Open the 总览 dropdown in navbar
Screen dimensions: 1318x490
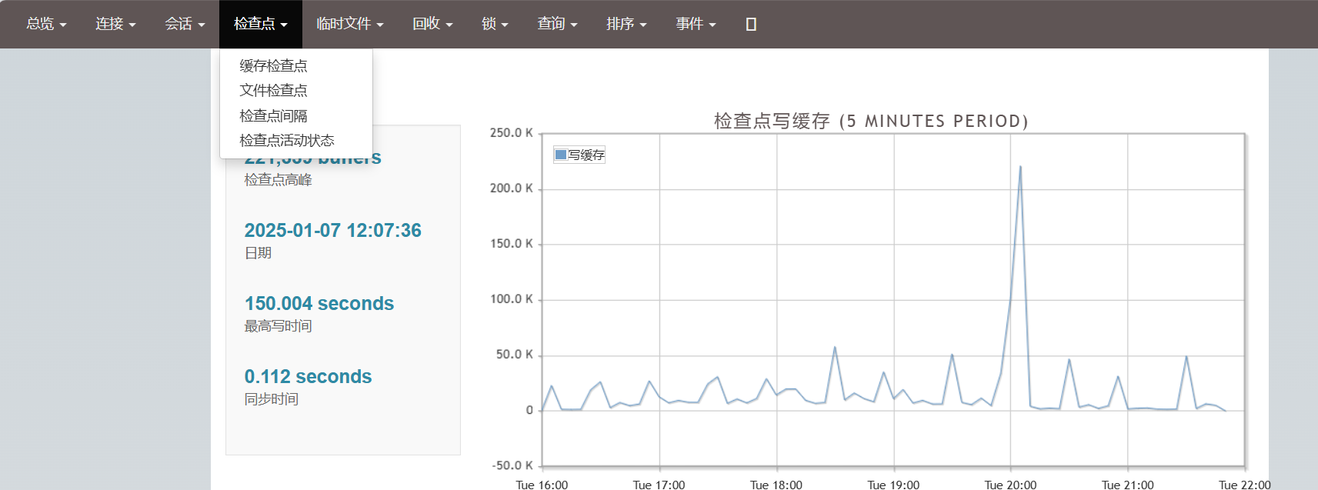coord(46,24)
